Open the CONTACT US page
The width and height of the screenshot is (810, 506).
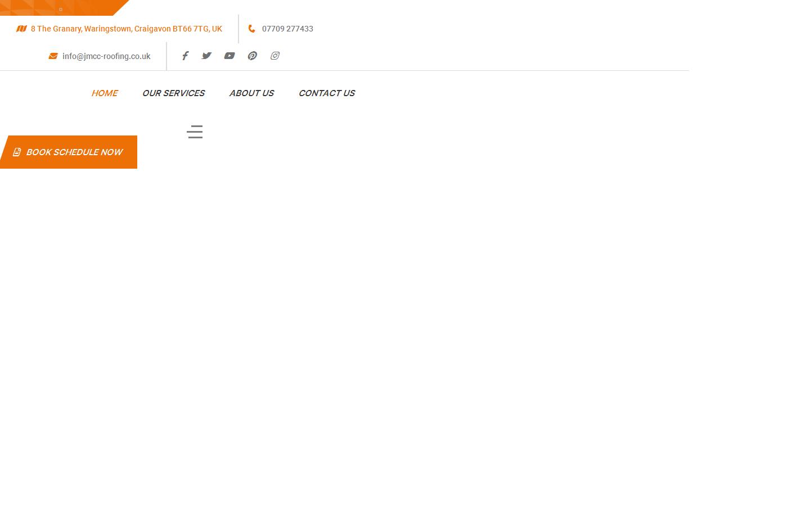point(327,93)
